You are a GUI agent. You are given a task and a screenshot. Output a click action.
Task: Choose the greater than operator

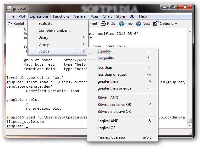tap(123, 81)
